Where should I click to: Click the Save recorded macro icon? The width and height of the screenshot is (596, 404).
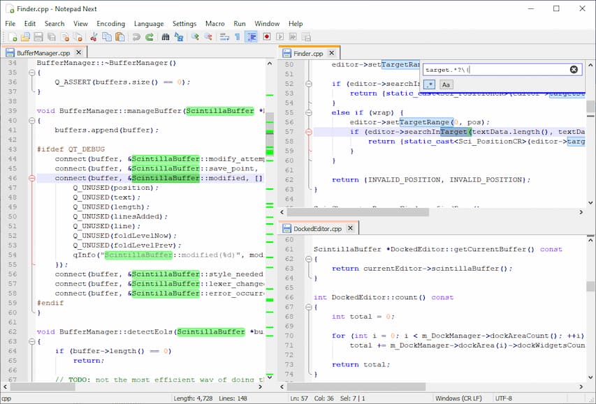[306, 37]
